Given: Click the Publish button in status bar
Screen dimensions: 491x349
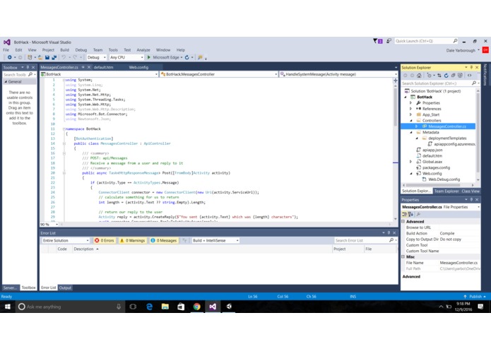Looking at the screenshot, I should click(475, 297).
